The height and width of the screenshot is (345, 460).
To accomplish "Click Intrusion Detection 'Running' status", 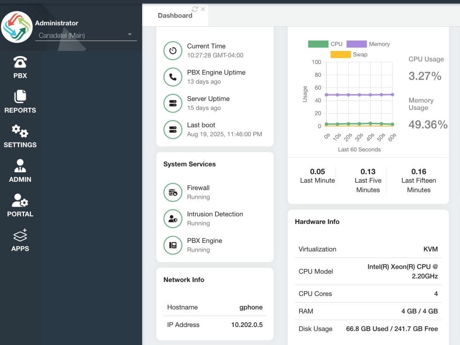I will point(198,224).
